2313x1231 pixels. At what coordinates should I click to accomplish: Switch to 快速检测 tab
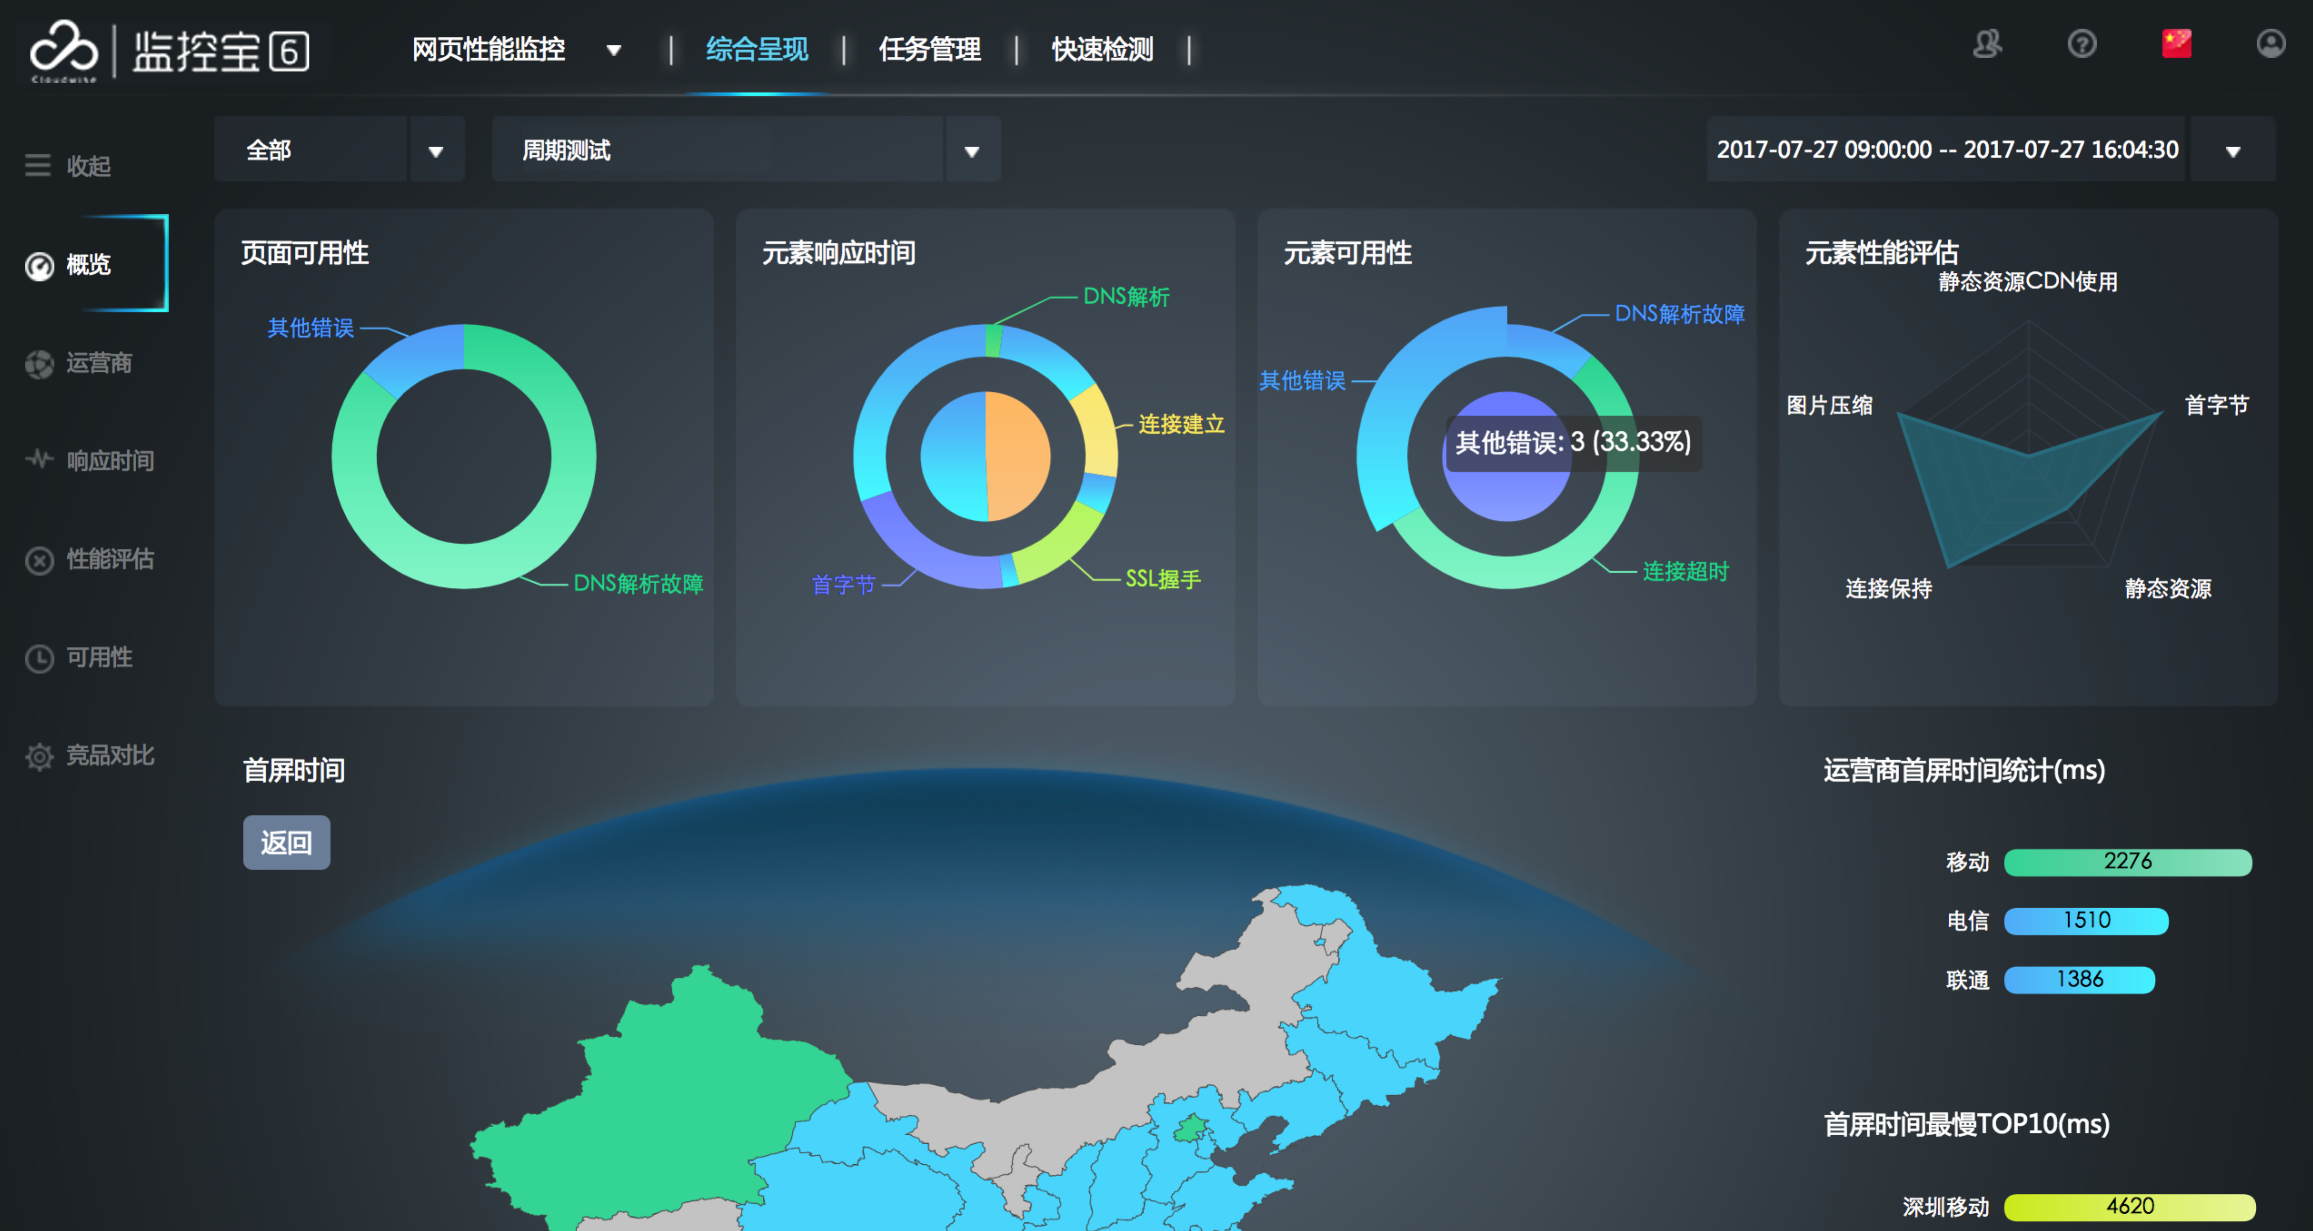[x=1102, y=49]
